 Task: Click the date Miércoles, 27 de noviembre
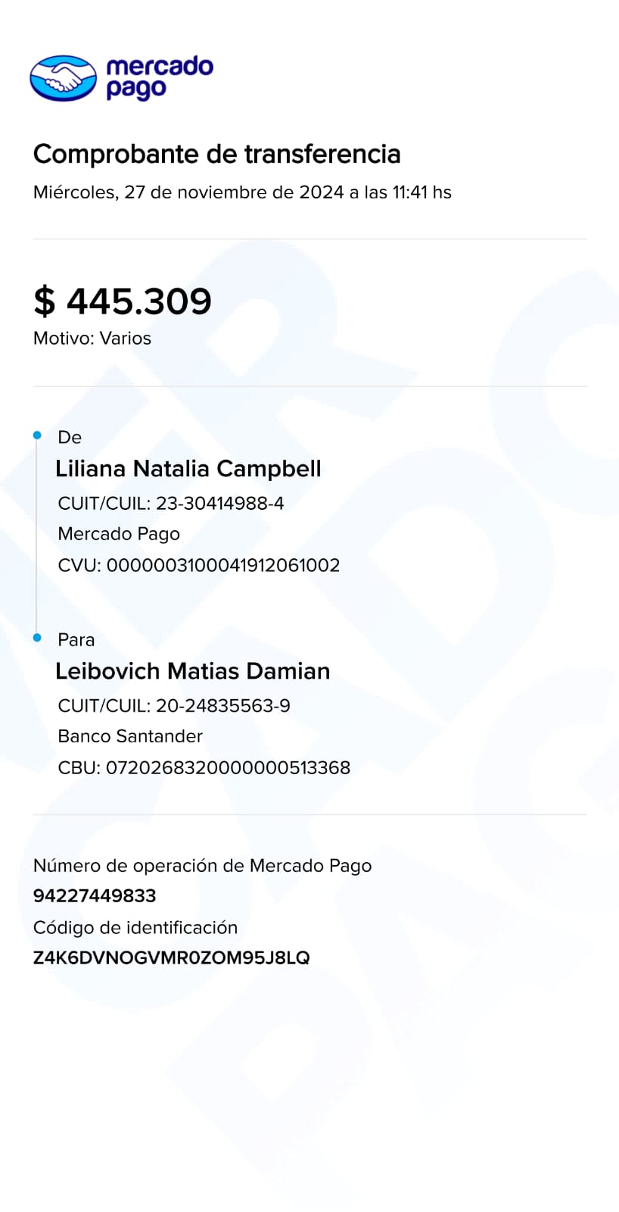click(x=241, y=192)
